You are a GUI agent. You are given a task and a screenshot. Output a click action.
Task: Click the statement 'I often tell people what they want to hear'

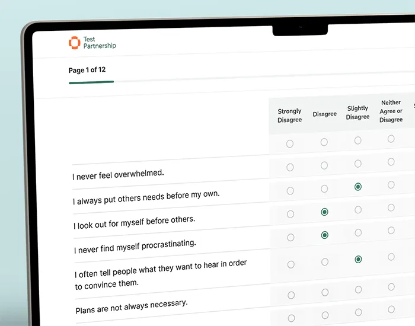click(161, 274)
